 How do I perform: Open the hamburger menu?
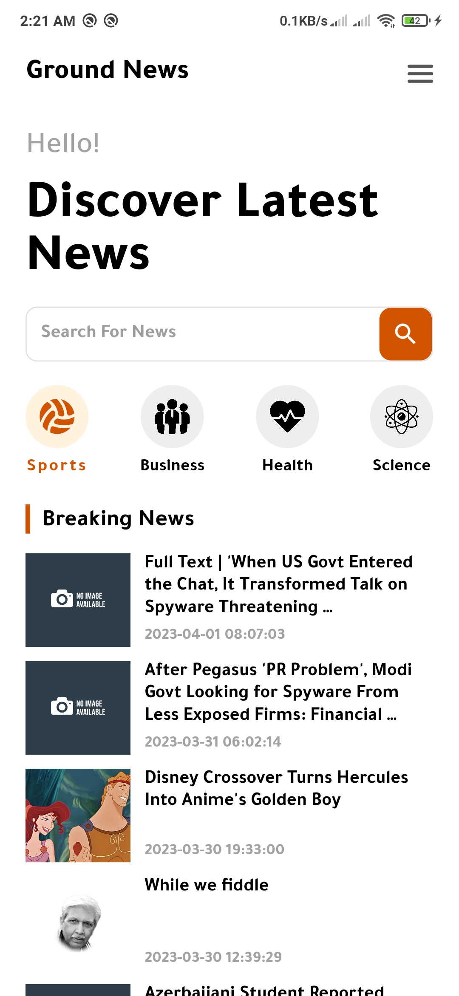pyautogui.click(x=420, y=74)
